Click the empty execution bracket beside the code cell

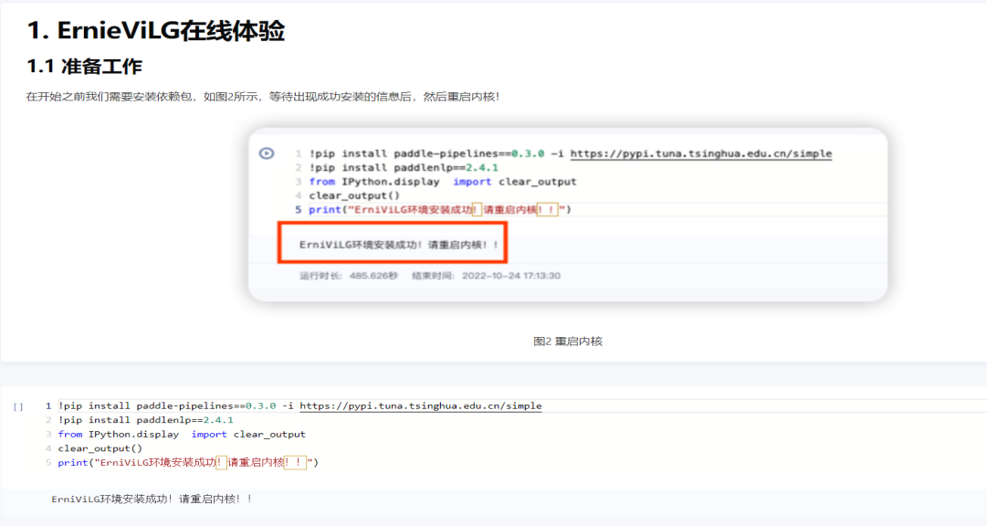click(x=18, y=406)
